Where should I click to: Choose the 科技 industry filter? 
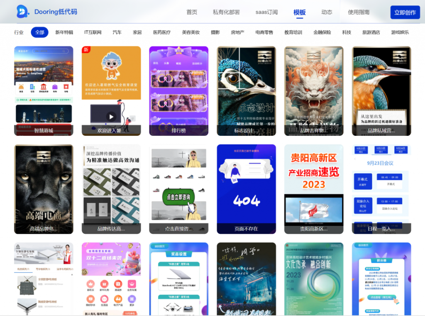(x=347, y=32)
